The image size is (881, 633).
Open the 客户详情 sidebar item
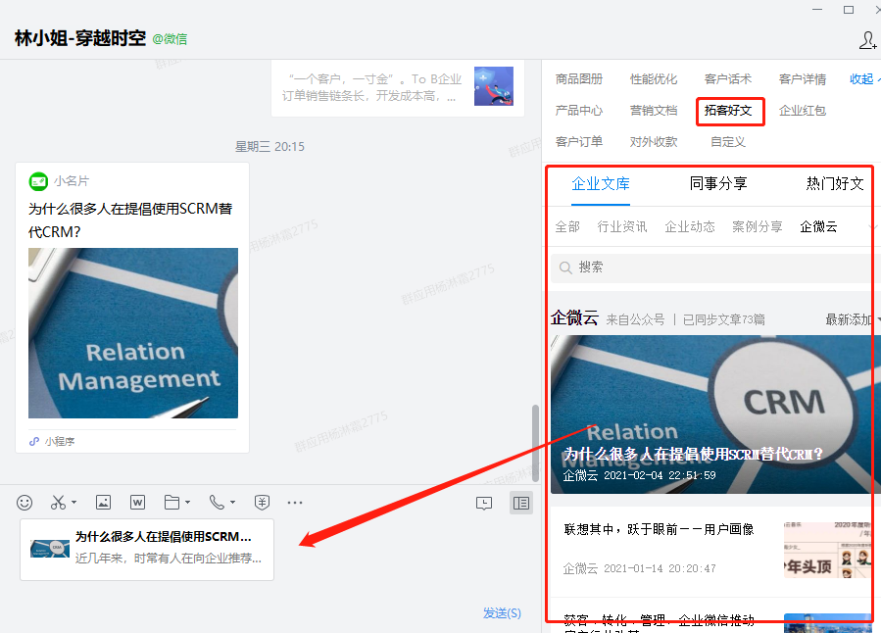[802, 79]
